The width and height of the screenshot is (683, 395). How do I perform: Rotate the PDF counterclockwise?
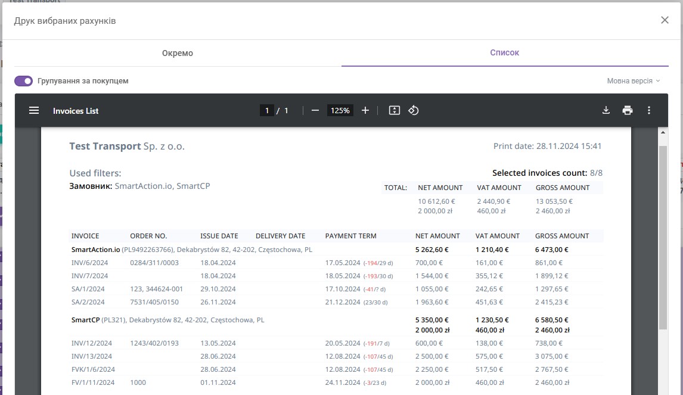point(414,111)
